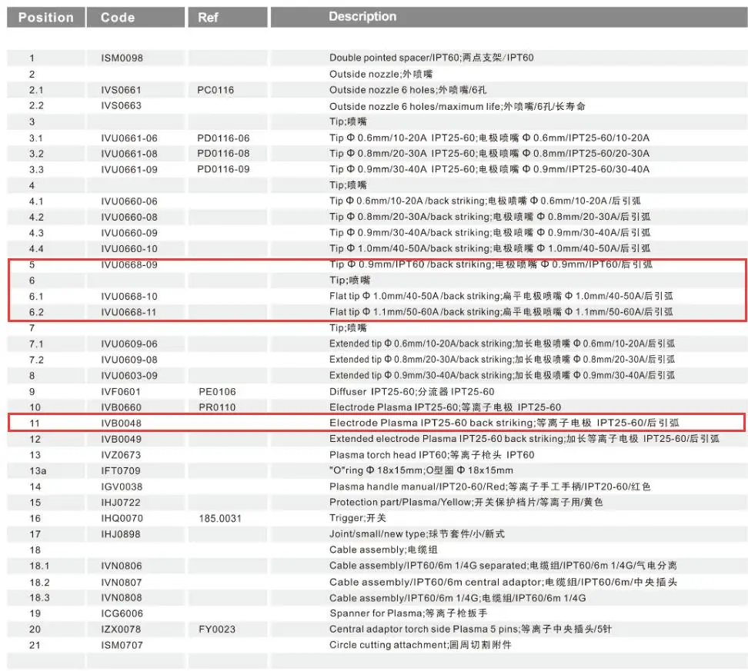
Task: Select code IVU0661-06 cell
Action: 129,138
